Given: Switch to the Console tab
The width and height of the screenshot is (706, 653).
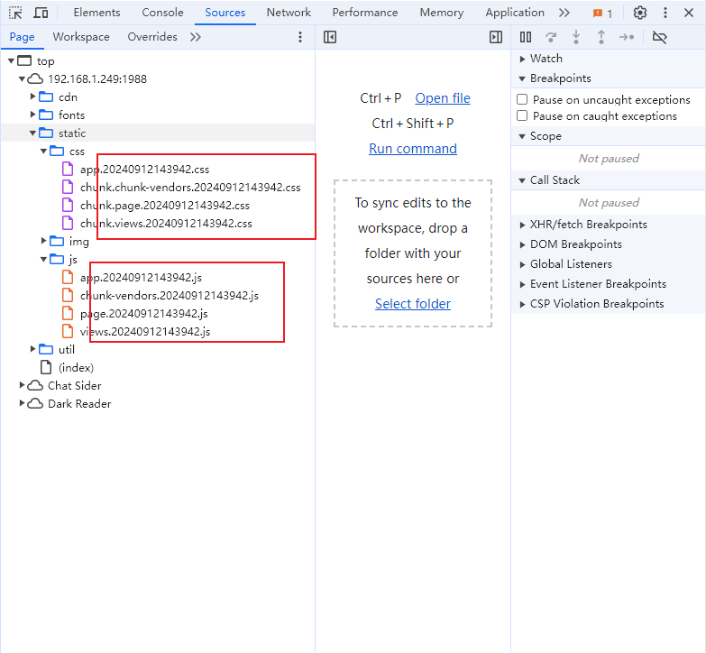Looking at the screenshot, I should 162,13.
